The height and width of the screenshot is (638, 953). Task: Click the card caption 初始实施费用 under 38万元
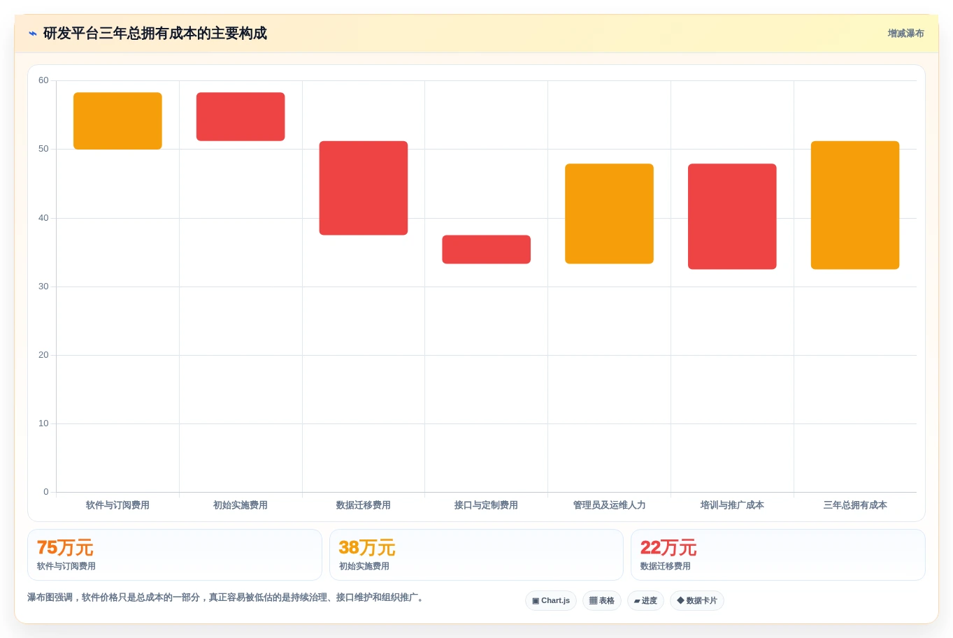(364, 567)
